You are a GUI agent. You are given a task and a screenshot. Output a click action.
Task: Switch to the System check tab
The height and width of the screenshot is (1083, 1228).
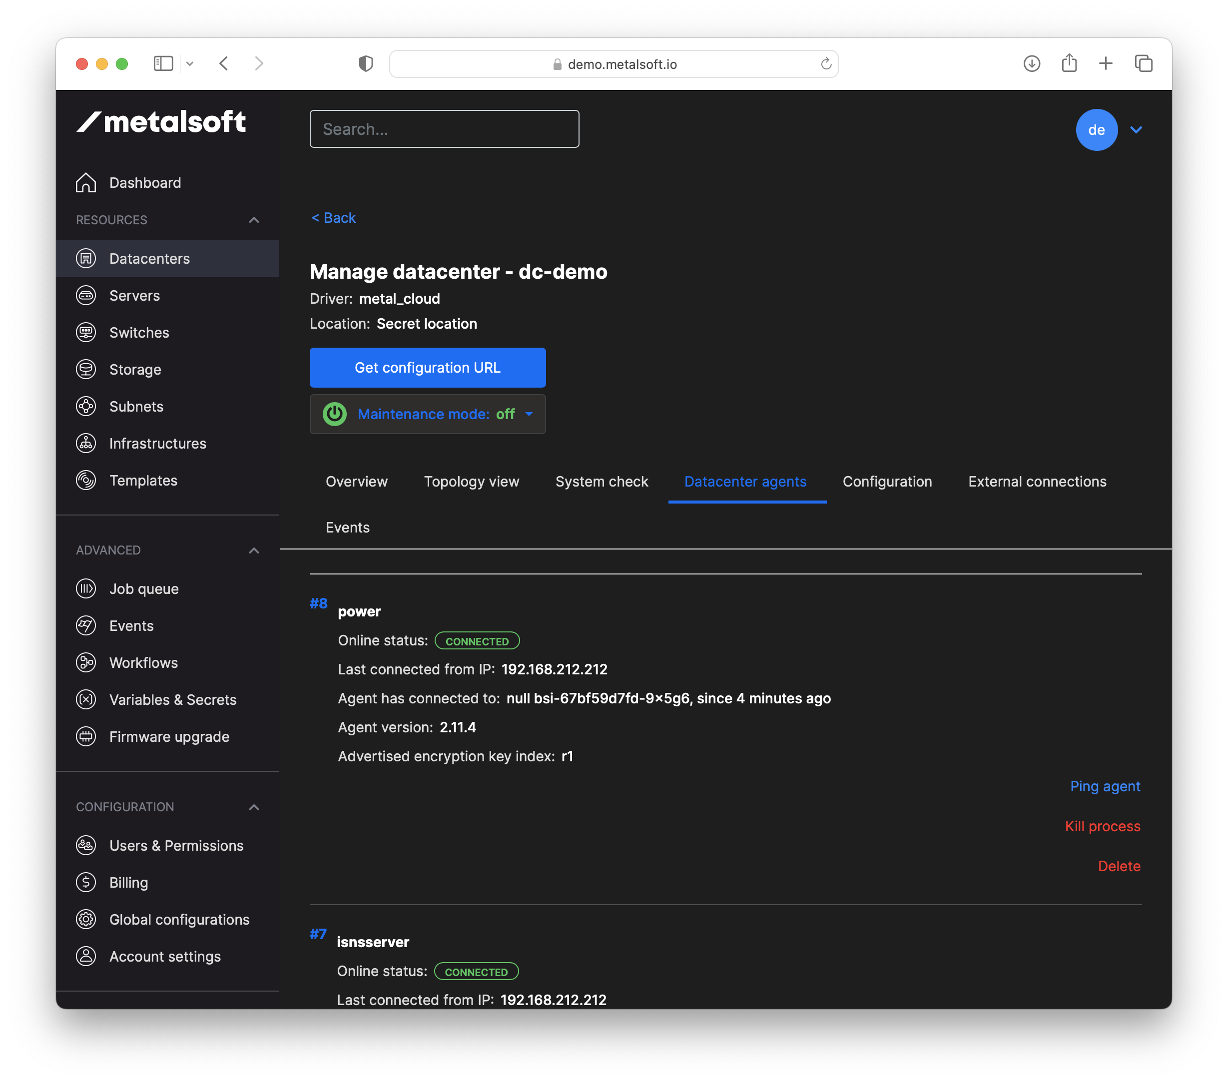tap(602, 481)
